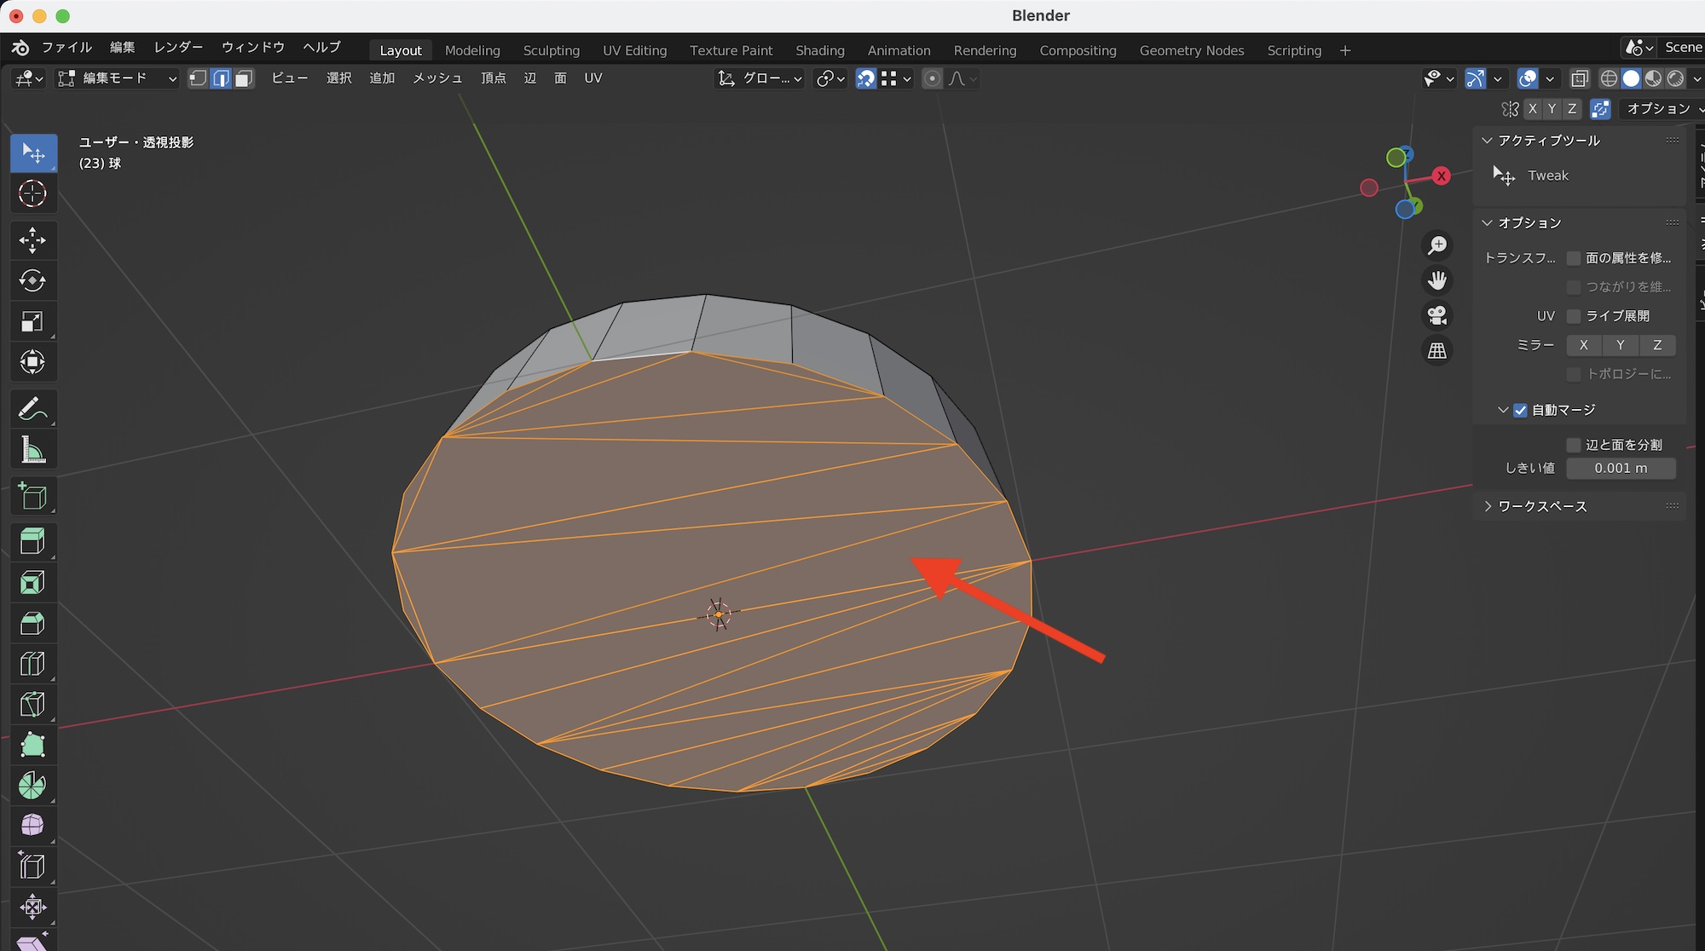Open the Mesh menu
The image size is (1705, 951).
[437, 78]
